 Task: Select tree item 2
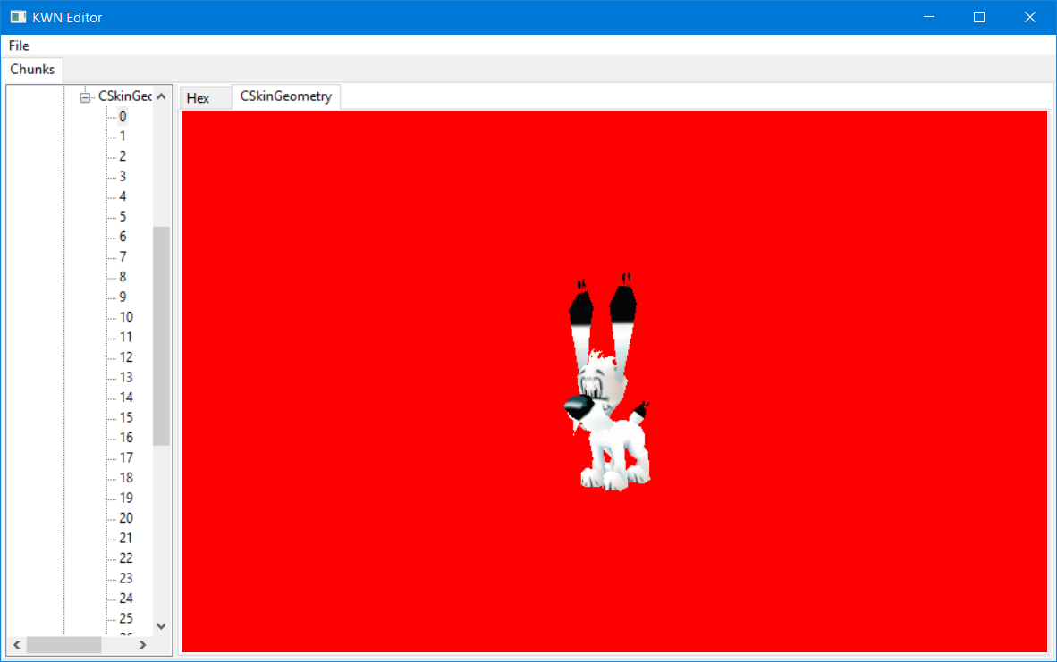(123, 157)
